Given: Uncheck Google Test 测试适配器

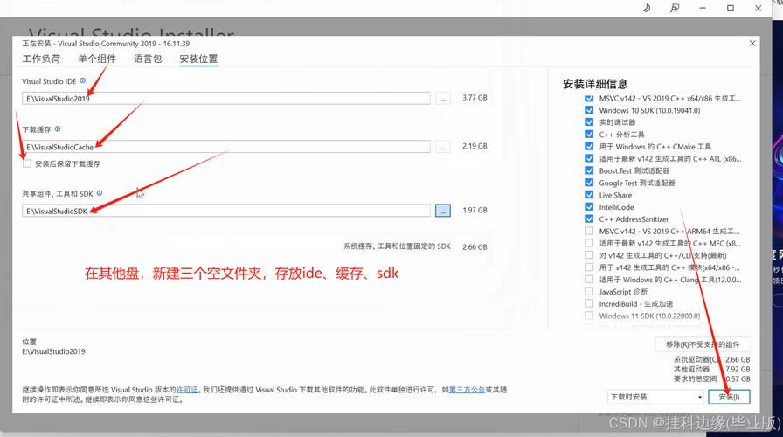Looking at the screenshot, I should click(589, 183).
